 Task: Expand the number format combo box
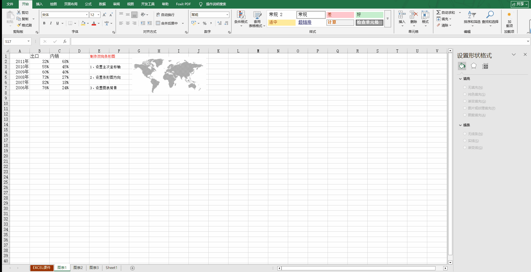227,15
